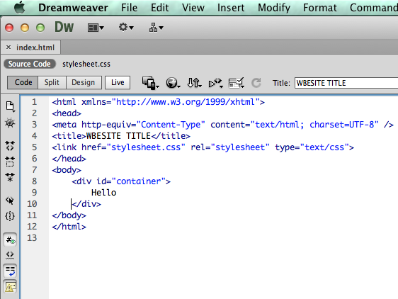Switch to Code view
The image size is (398, 299).
pos(23,82)
